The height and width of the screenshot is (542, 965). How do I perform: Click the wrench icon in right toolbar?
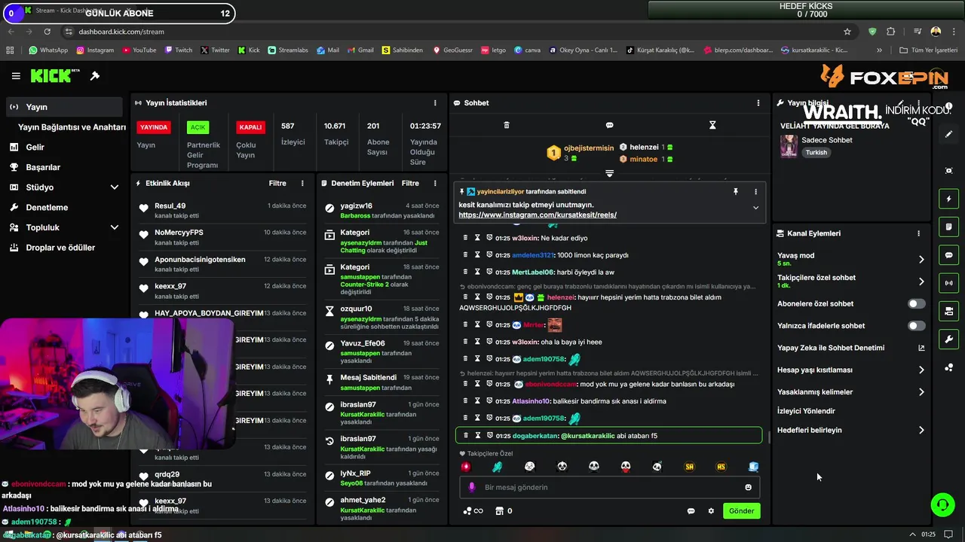coord(948,339)
